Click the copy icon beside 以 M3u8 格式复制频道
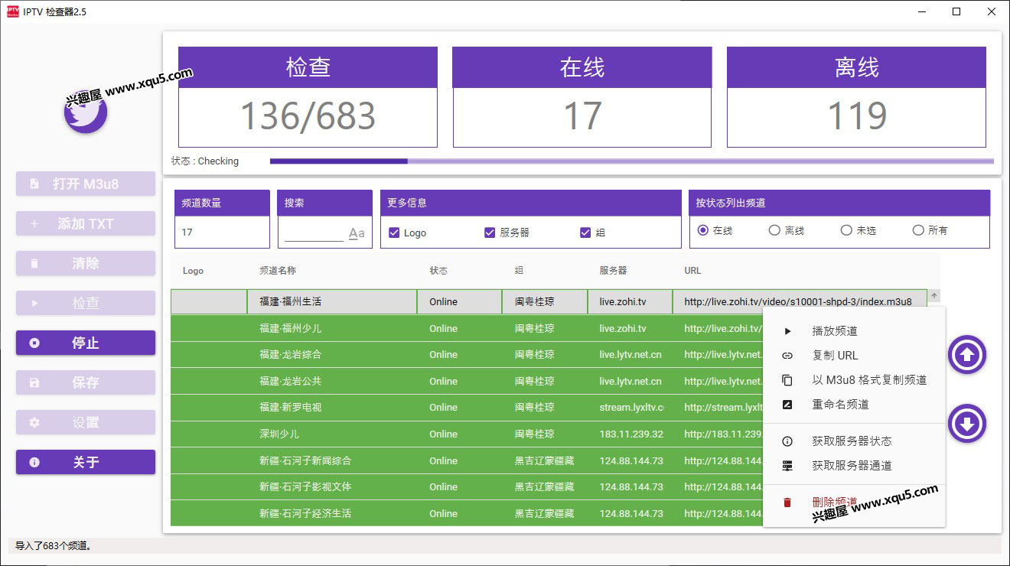The image size is (1010, 566). coord(787,380)
